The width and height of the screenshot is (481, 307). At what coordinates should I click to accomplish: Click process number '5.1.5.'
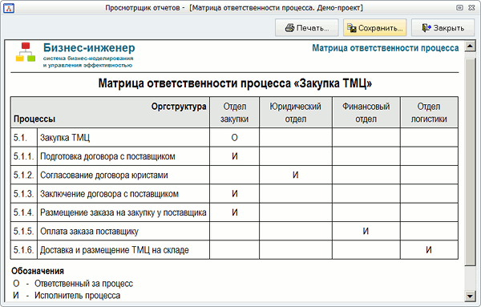[x=23, y=231]
